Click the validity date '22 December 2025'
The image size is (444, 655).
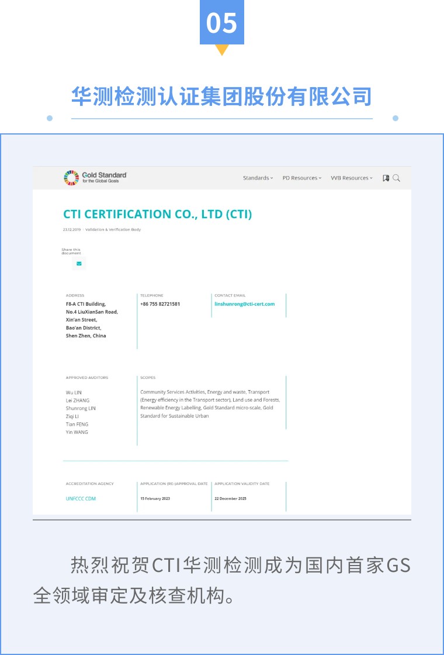[x=230, y=498]
